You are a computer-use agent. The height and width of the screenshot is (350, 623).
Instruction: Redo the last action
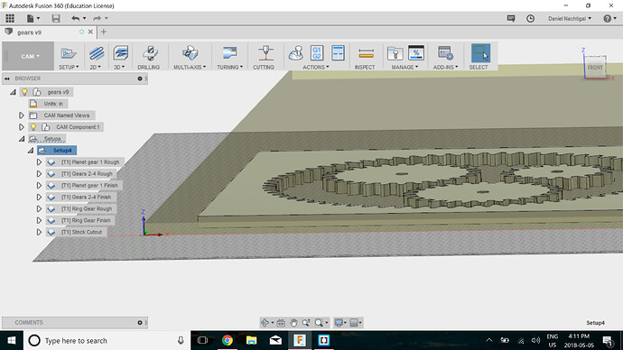tap(97, 18)
